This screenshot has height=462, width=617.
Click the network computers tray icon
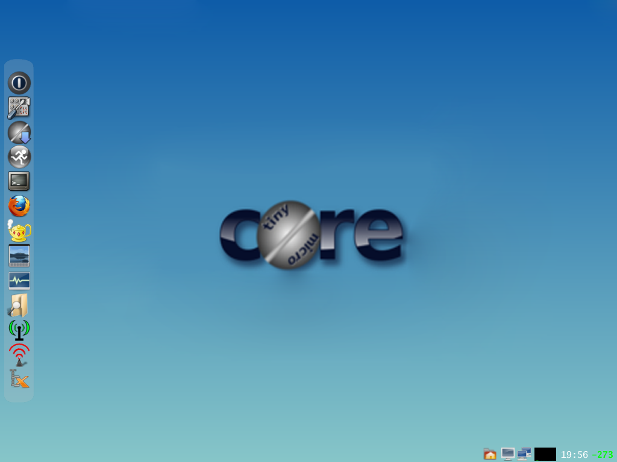point(524,454)
